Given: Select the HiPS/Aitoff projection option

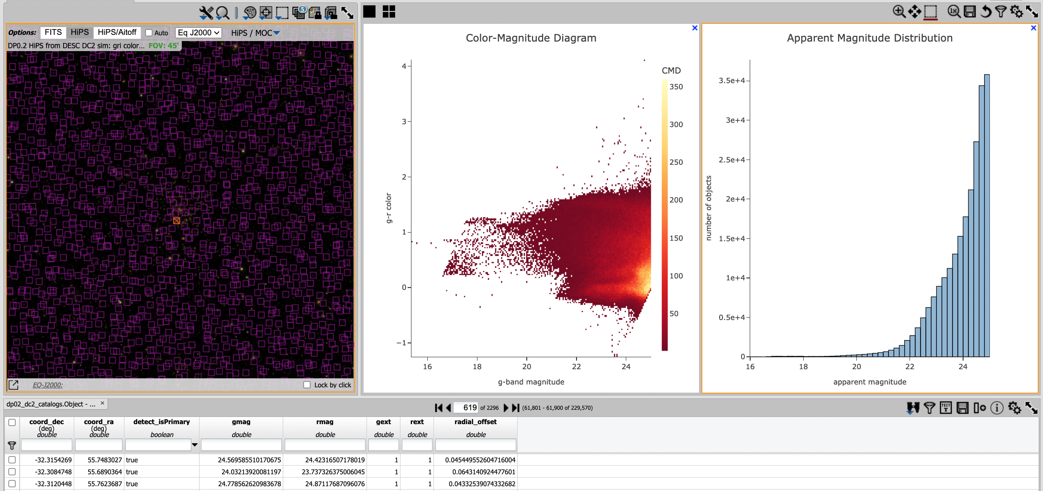Looking at the screenshot, I should click(117, 32).
